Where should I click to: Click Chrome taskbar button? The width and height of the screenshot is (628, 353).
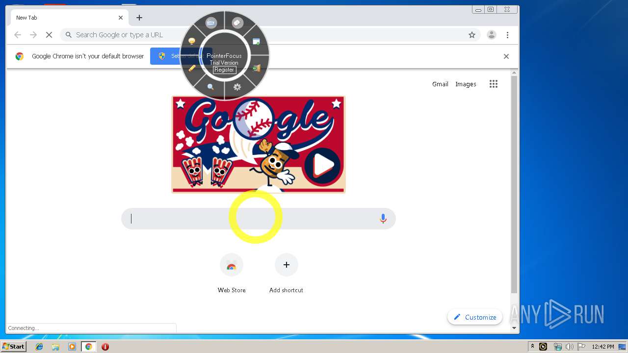(x=89, y=347)
